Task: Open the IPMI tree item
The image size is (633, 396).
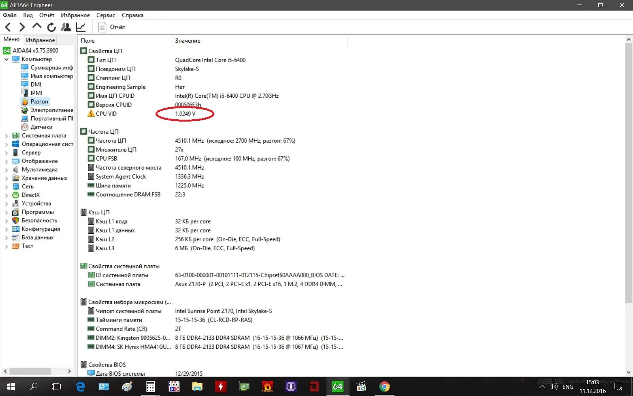Action: pyautogui.click(x=36, y=93)
